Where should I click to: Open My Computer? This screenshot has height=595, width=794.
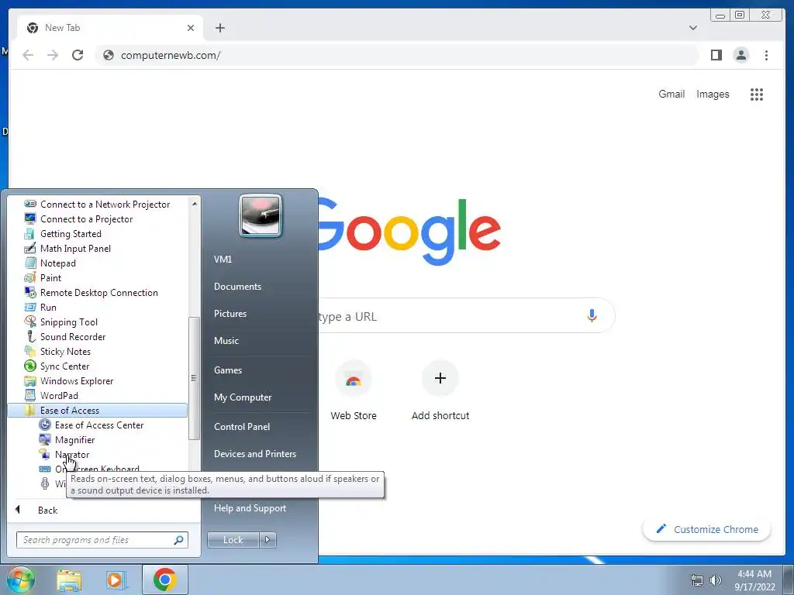coord(243,397)
